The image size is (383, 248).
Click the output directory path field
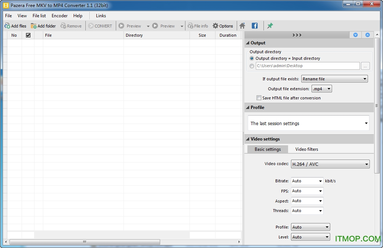[x=308, y=66]
